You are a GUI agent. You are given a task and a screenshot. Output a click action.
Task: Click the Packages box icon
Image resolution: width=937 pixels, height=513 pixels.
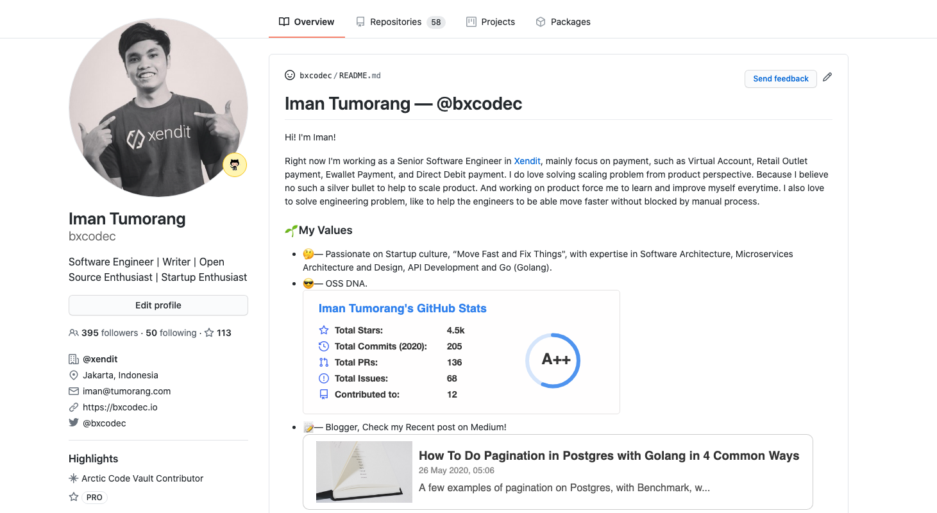(541, 21)
